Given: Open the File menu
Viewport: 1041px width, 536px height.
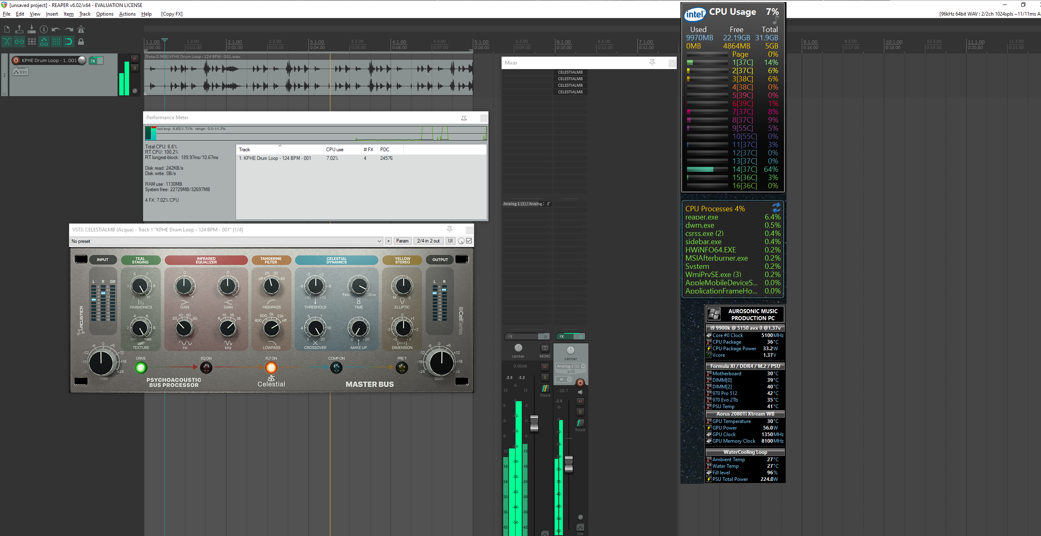Looking at the screenshot, I should click(x=7, y=14).
